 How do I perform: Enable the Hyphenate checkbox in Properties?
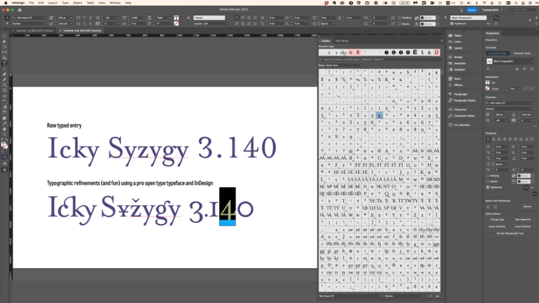tap(487, 187)
